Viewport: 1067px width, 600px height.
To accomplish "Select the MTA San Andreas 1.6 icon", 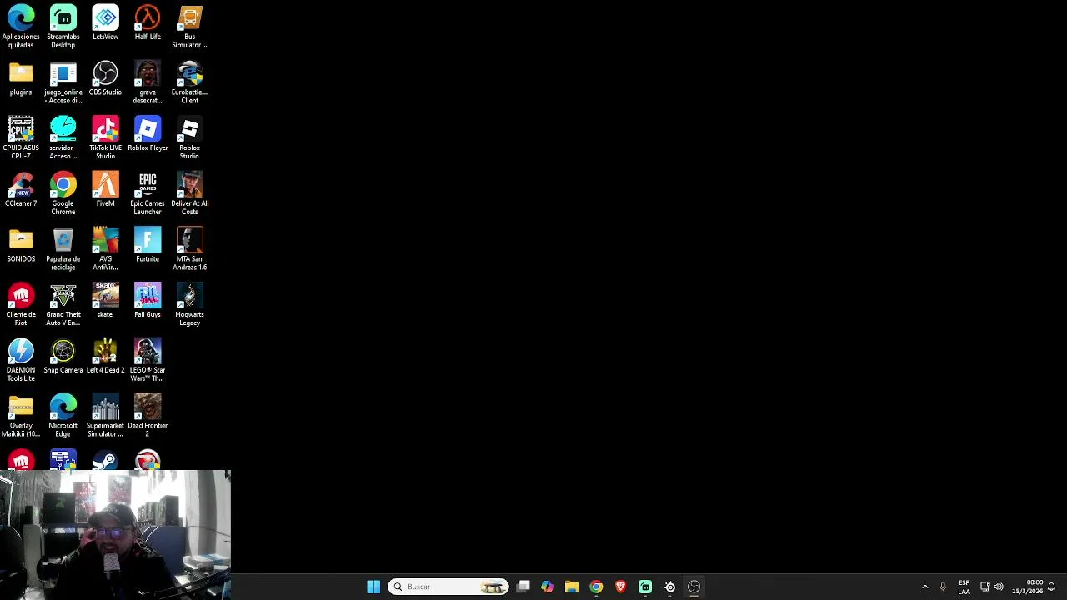I will [x=190, y=249].
